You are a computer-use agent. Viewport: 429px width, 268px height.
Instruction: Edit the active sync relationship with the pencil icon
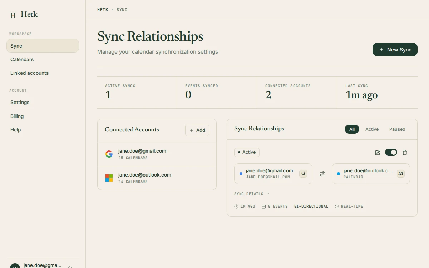[x=378, y=153]
